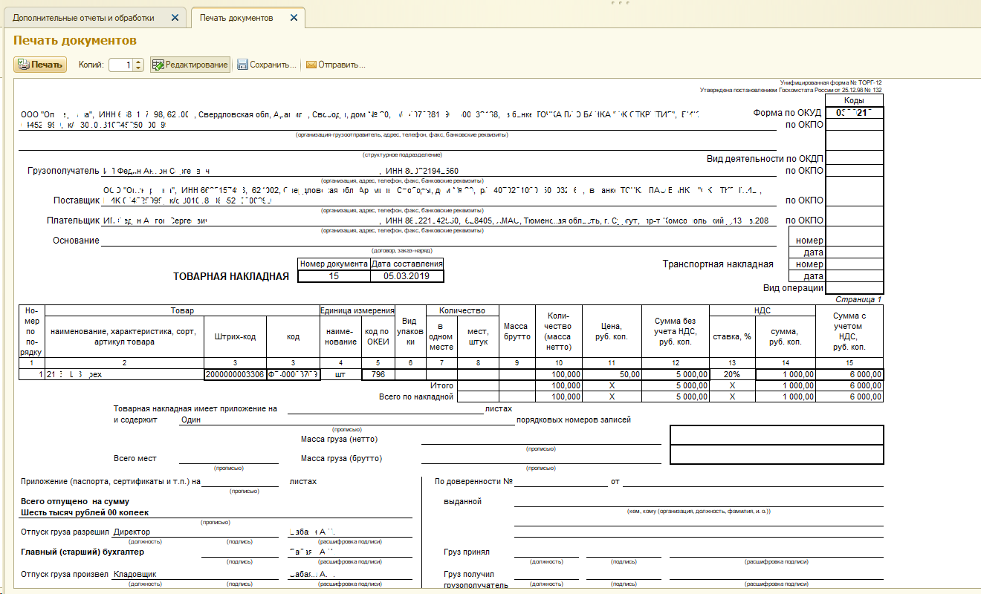Click into the Копий number field
This screenshot has width=981, height=594.
click(121, 65)
